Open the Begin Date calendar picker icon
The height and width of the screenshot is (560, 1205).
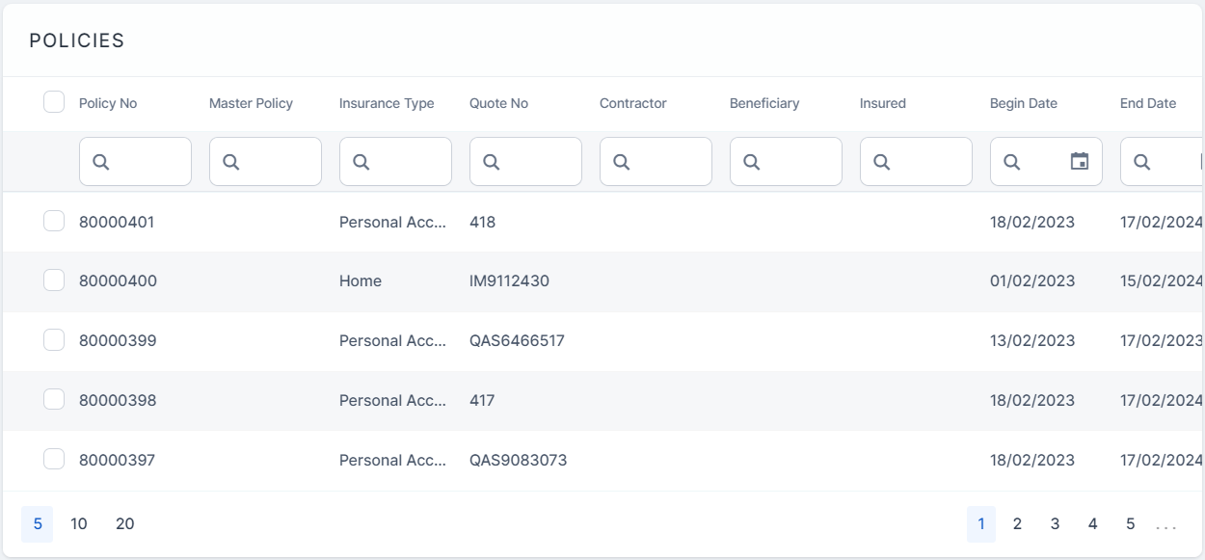pos(1080,162)
